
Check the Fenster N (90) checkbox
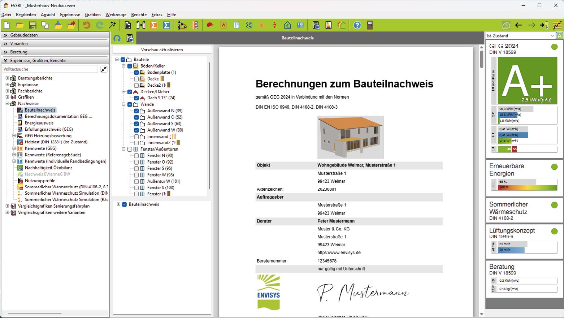coord(136,156)
